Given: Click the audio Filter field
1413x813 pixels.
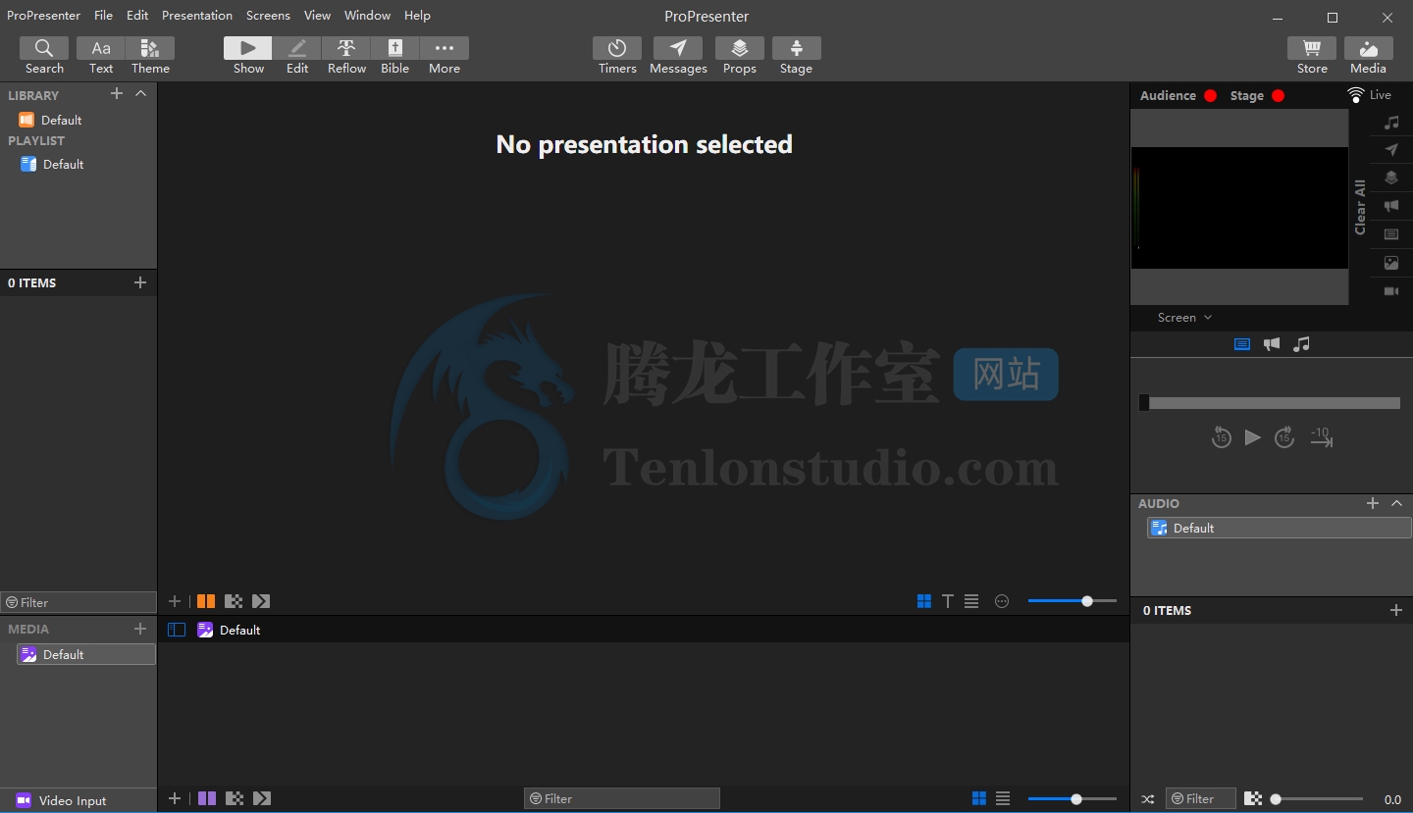Looking at the screenshot, I should point(1200,799).
